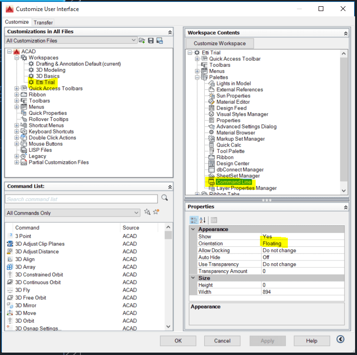Screen dimensions: 357x355
Task: Select the Rollover Tooltips tree item
Action: (49, 119)
